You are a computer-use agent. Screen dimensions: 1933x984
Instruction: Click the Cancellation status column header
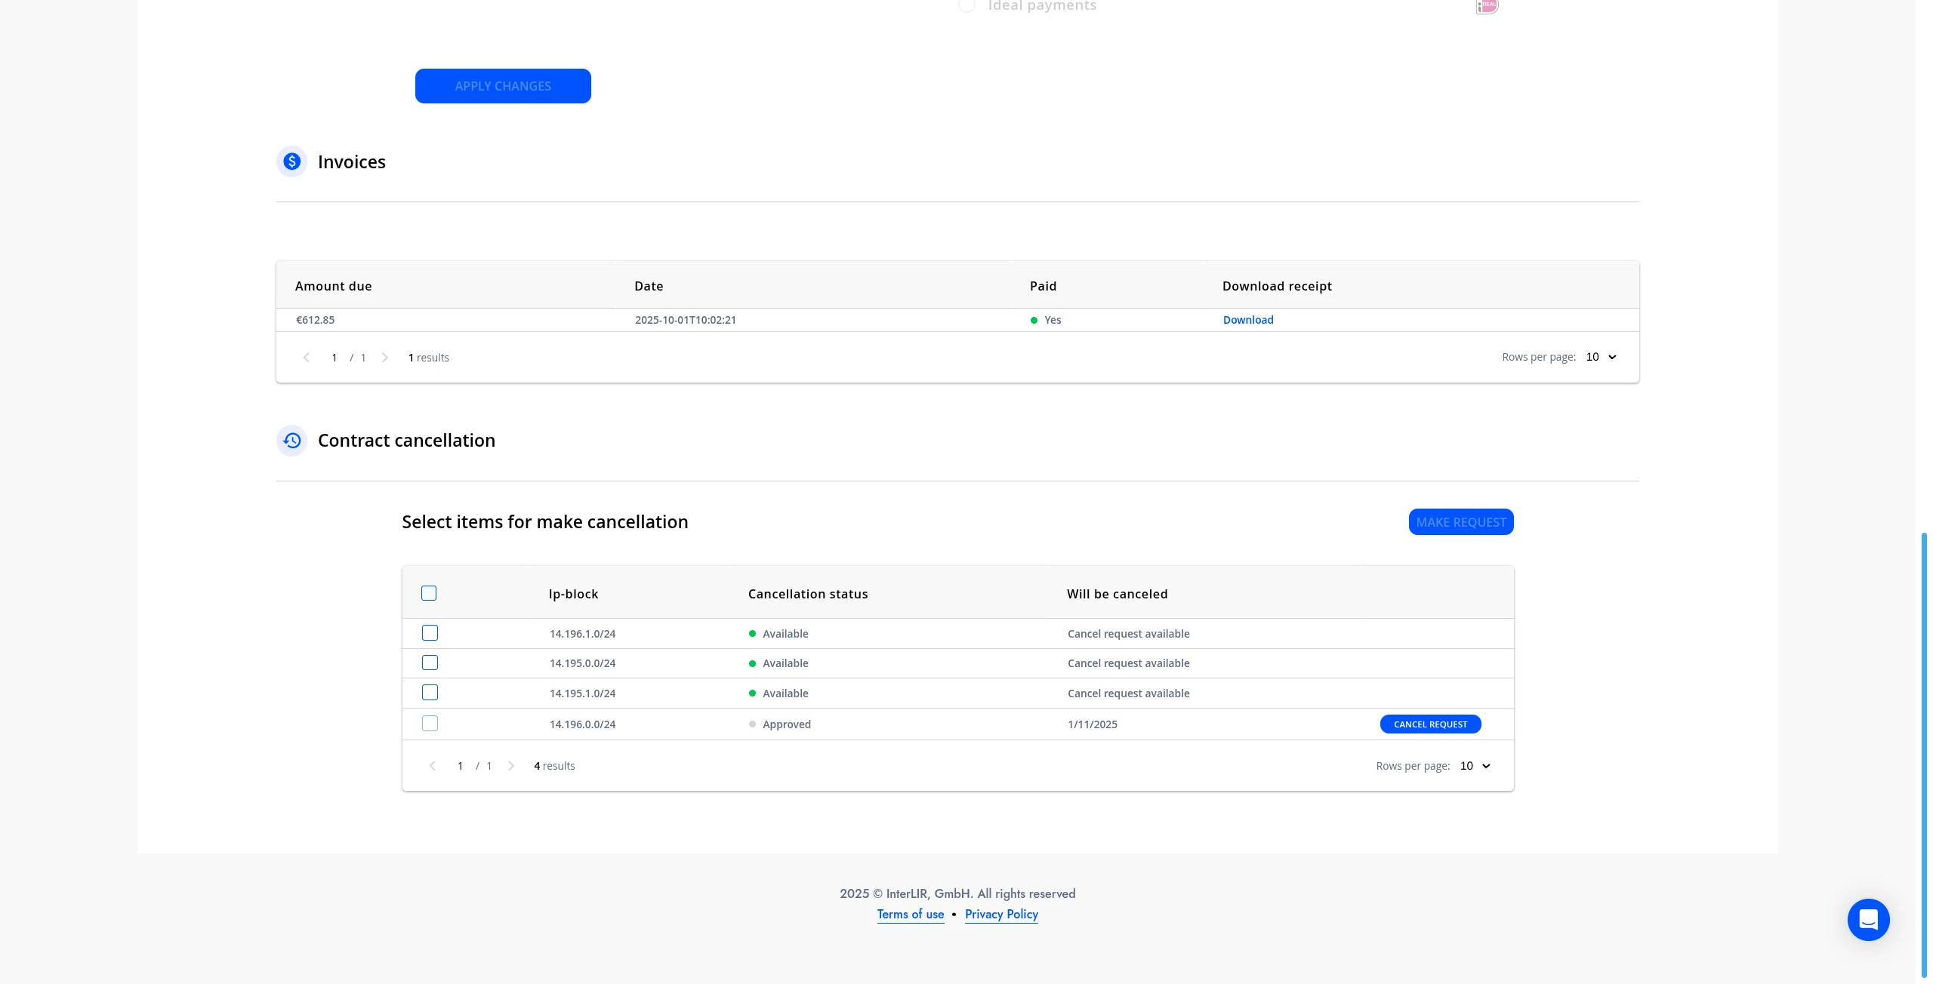point(808,594)
